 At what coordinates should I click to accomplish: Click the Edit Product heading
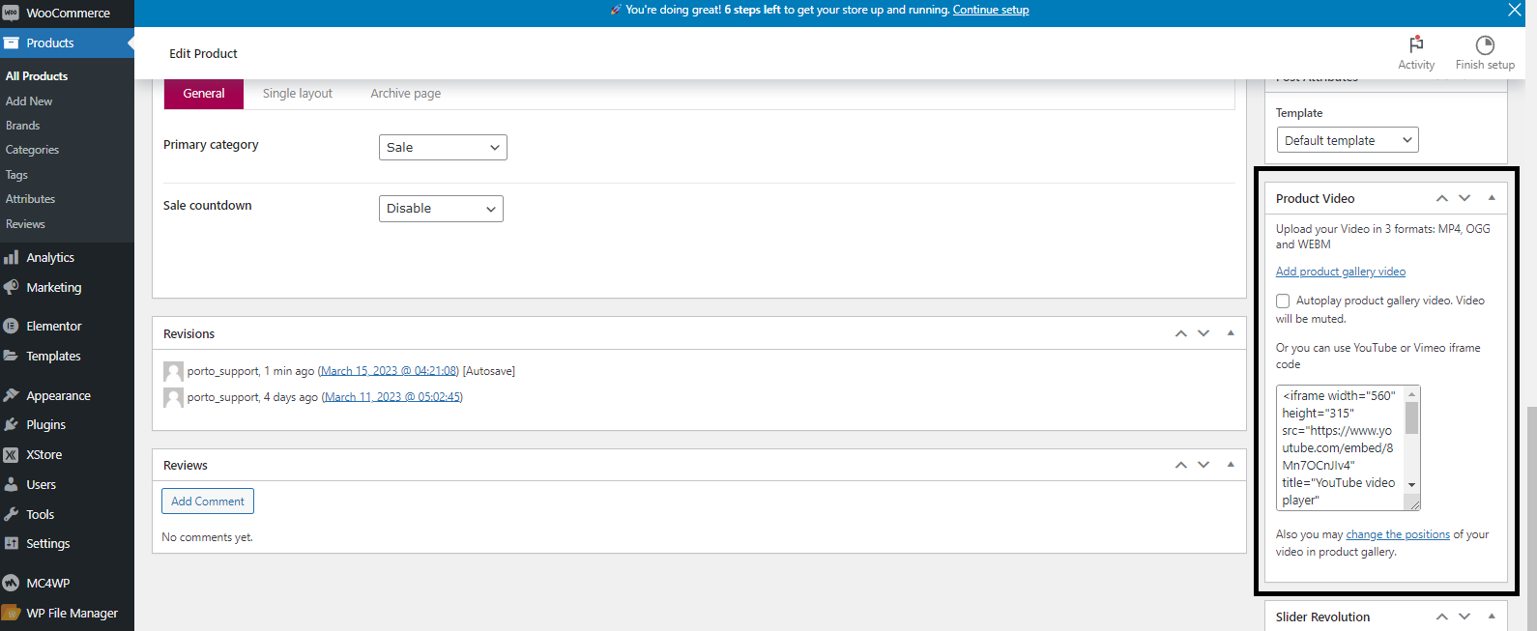[x=203, y=53]
